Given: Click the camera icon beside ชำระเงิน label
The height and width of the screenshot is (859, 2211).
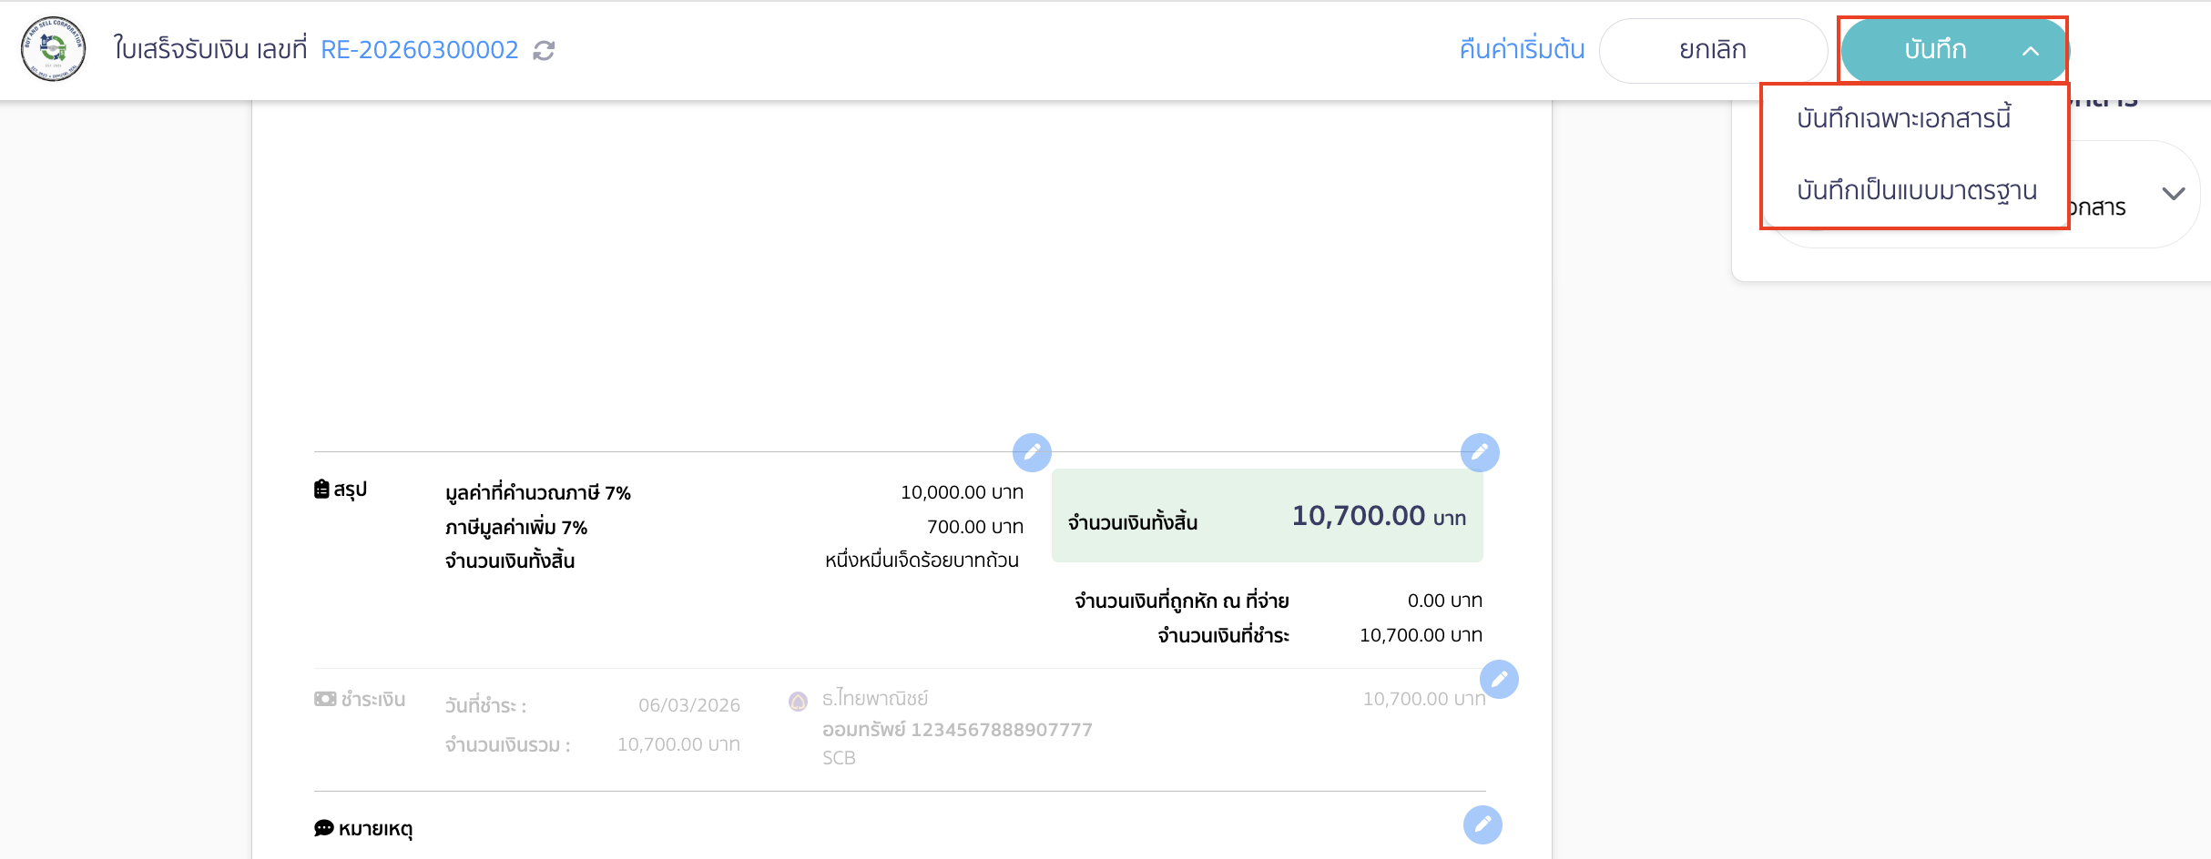Looking at the screenshot, I should 324,700.
